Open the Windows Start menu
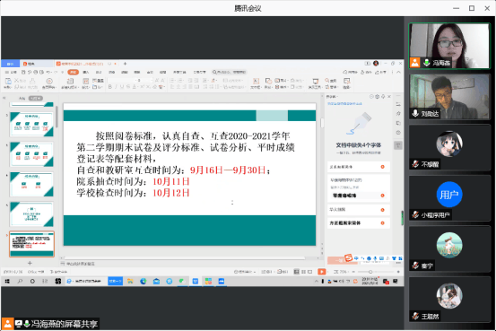This screenshot has height=331, width=496. tap(7, 281)
